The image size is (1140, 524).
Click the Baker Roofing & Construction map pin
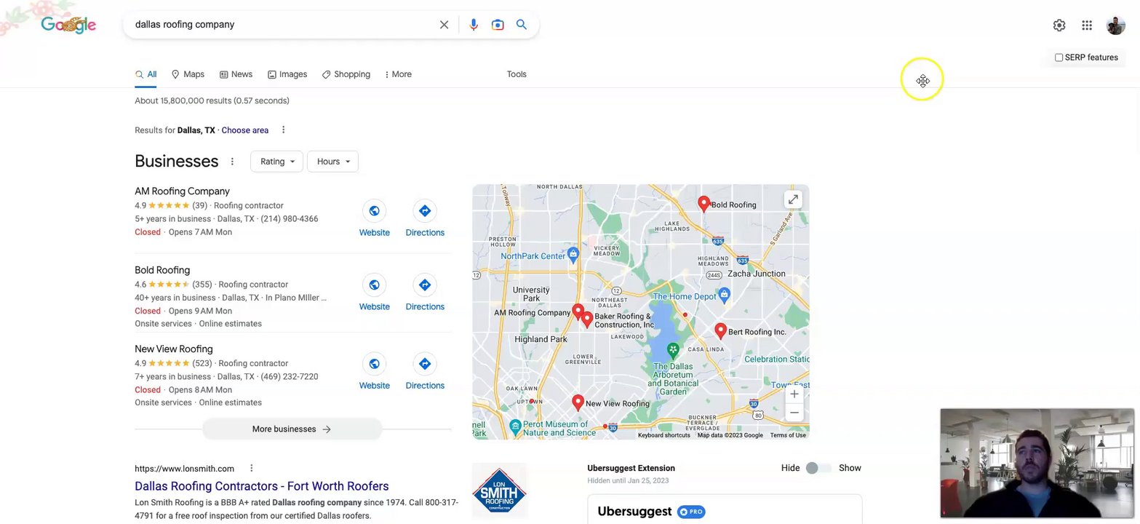coord(587,319)
